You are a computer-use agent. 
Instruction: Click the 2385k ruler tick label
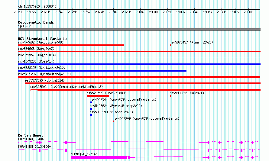(x=208, y=12)
